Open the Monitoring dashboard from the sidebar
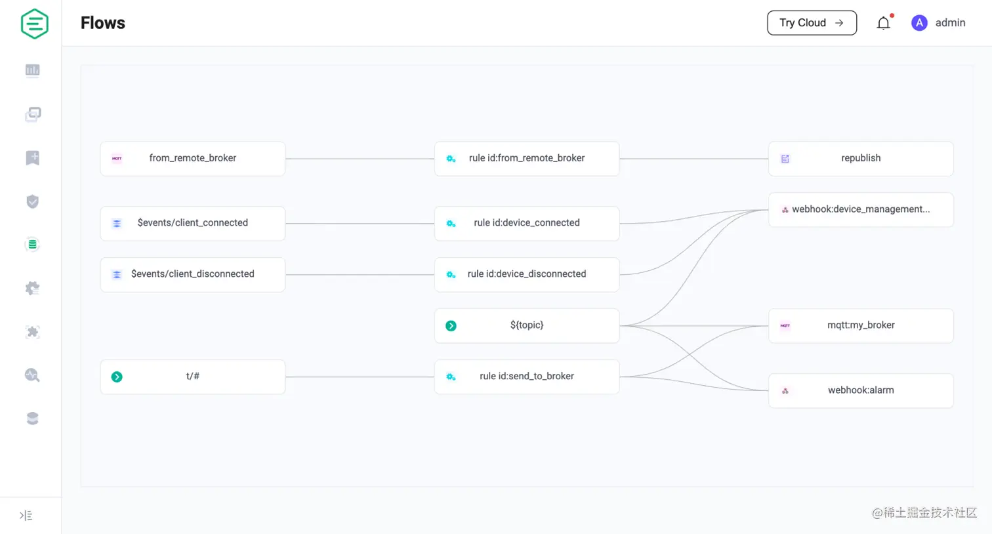The width and height of the screenshot is (992, 534). (x=32, y=70)
